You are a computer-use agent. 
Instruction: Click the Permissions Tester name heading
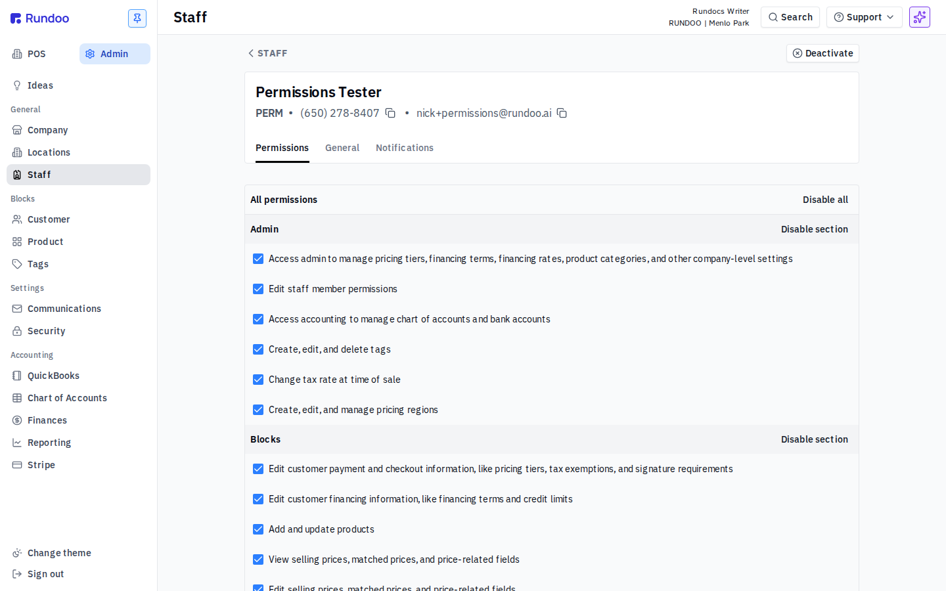click(x=319, y=92)
